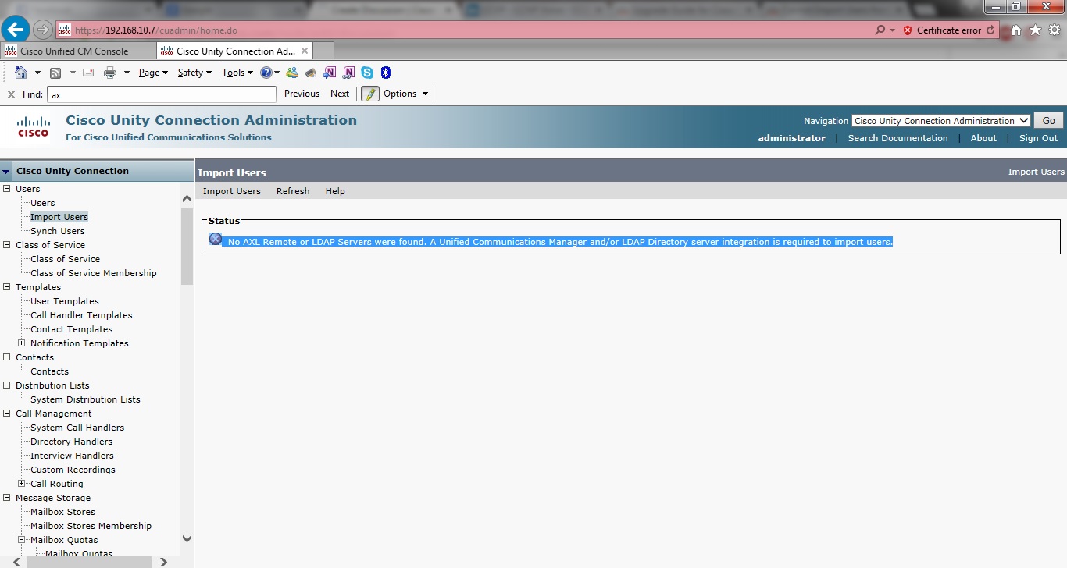Open browser settings gear icon
This screenshot has width=1067, height=568.
pos(1055,30)
